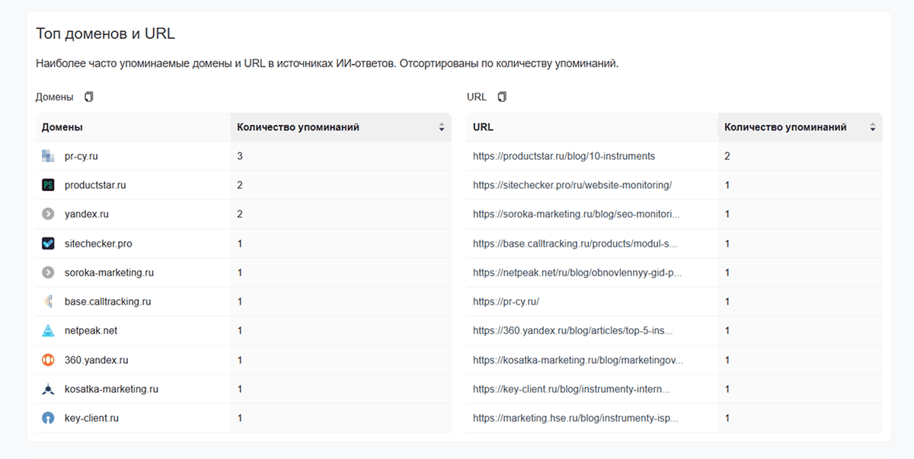Image resolution: width=914 pixels, height=459 pixels.
Task: Copy the URL list with copy icon
Action: pyautogui.click(x=502, y=97)
